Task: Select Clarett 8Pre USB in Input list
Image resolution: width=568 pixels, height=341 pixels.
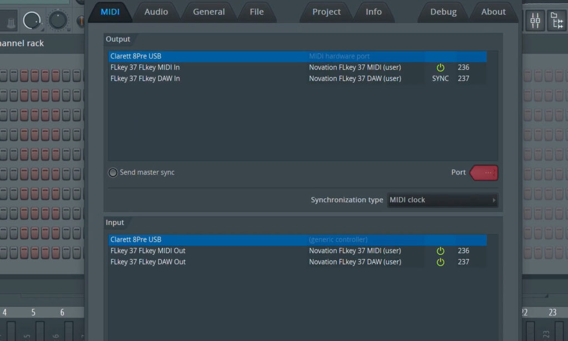Action: [x=297, y=240]
